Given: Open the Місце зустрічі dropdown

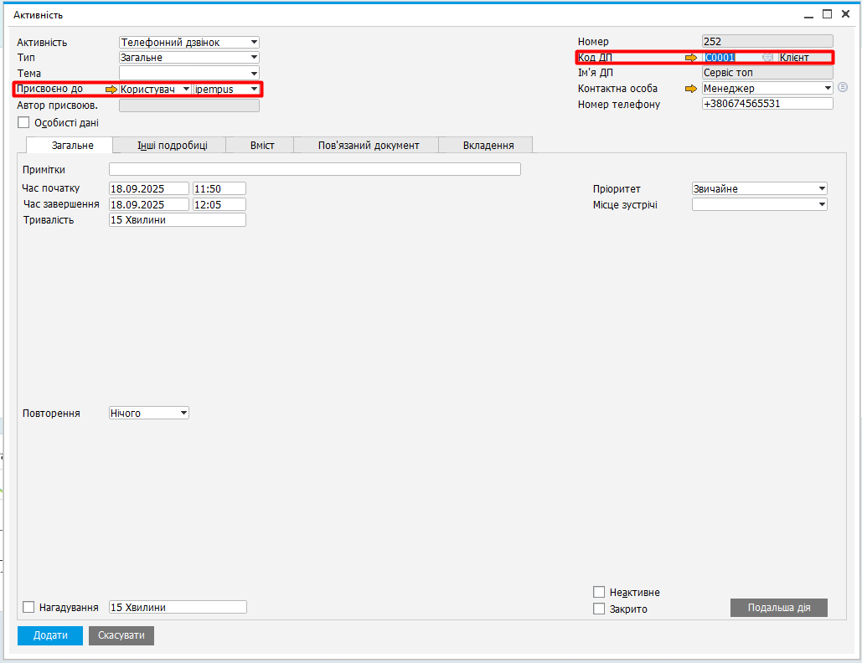Looking at the screenshot, I should pyautogui.click(x=822, y=205).
